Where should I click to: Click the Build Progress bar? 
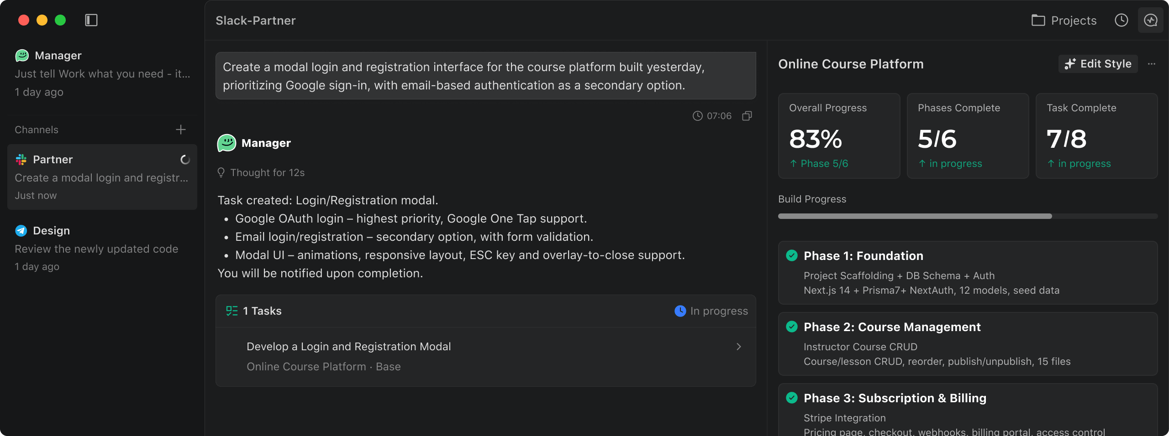point(967,216)
